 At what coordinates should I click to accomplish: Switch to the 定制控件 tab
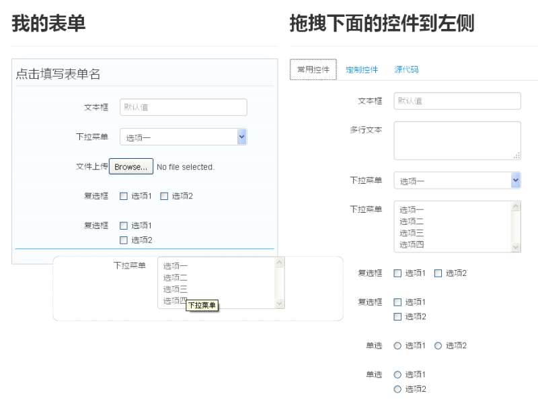pos(362,69)
